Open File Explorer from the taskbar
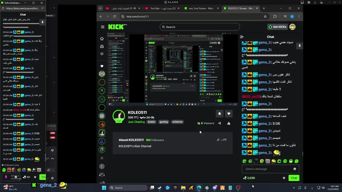The width and height of the screenshot is (342, 192). click(x=183, y=188)
